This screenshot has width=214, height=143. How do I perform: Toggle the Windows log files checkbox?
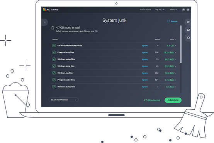(x=54, y=73)
